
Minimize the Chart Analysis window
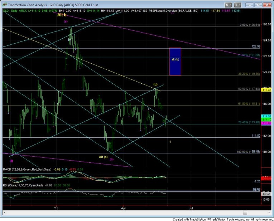(x=249, y=5)
